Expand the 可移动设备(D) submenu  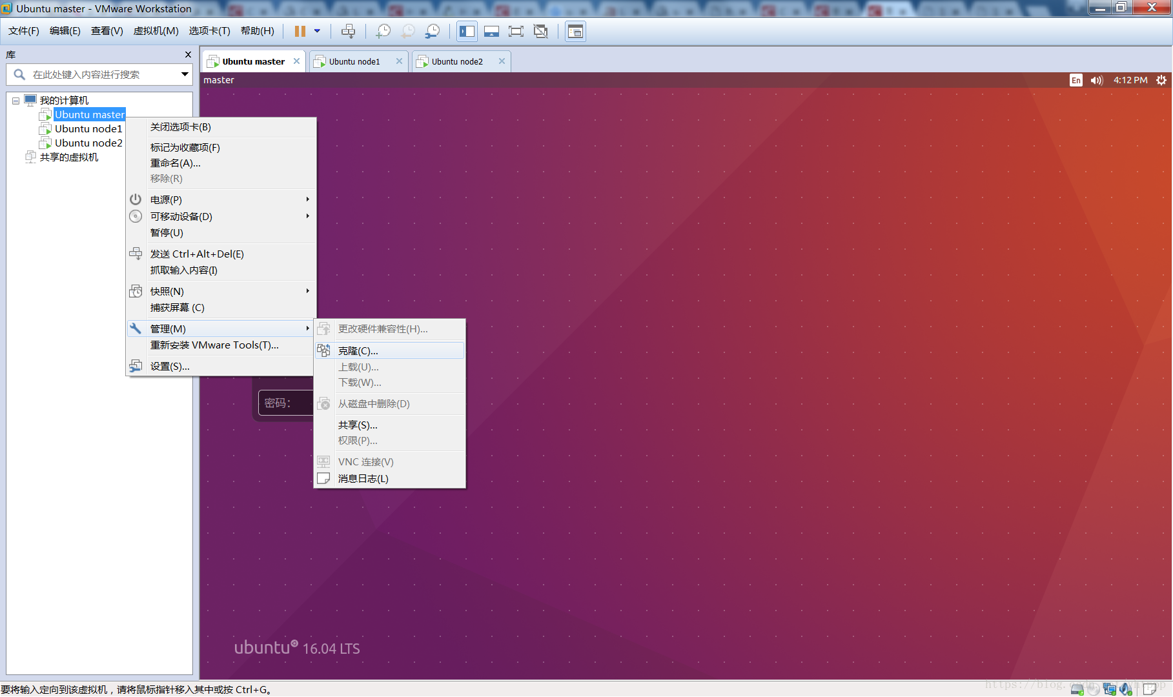pos(221,216)
